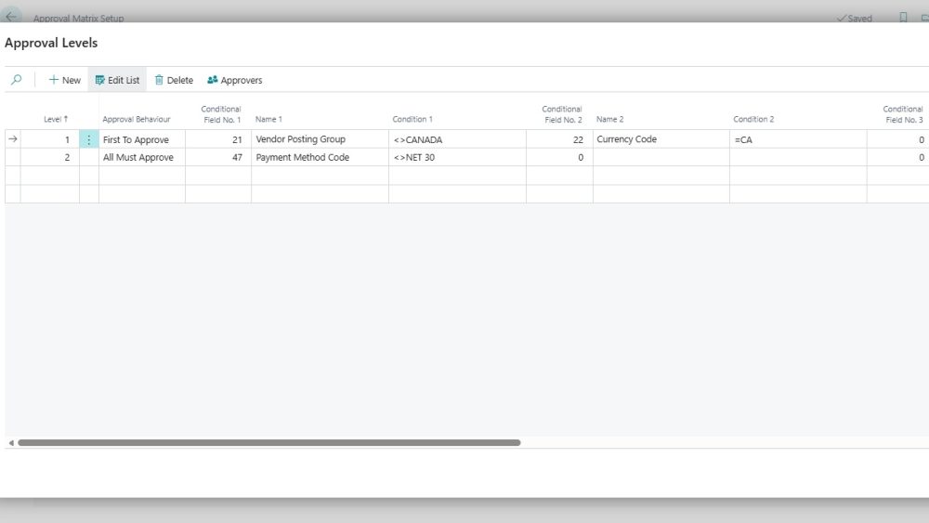Click the <>NET 30 condition cell
Image resolution: width=929 pixels, height=523 pixels.
pos(457,157)
